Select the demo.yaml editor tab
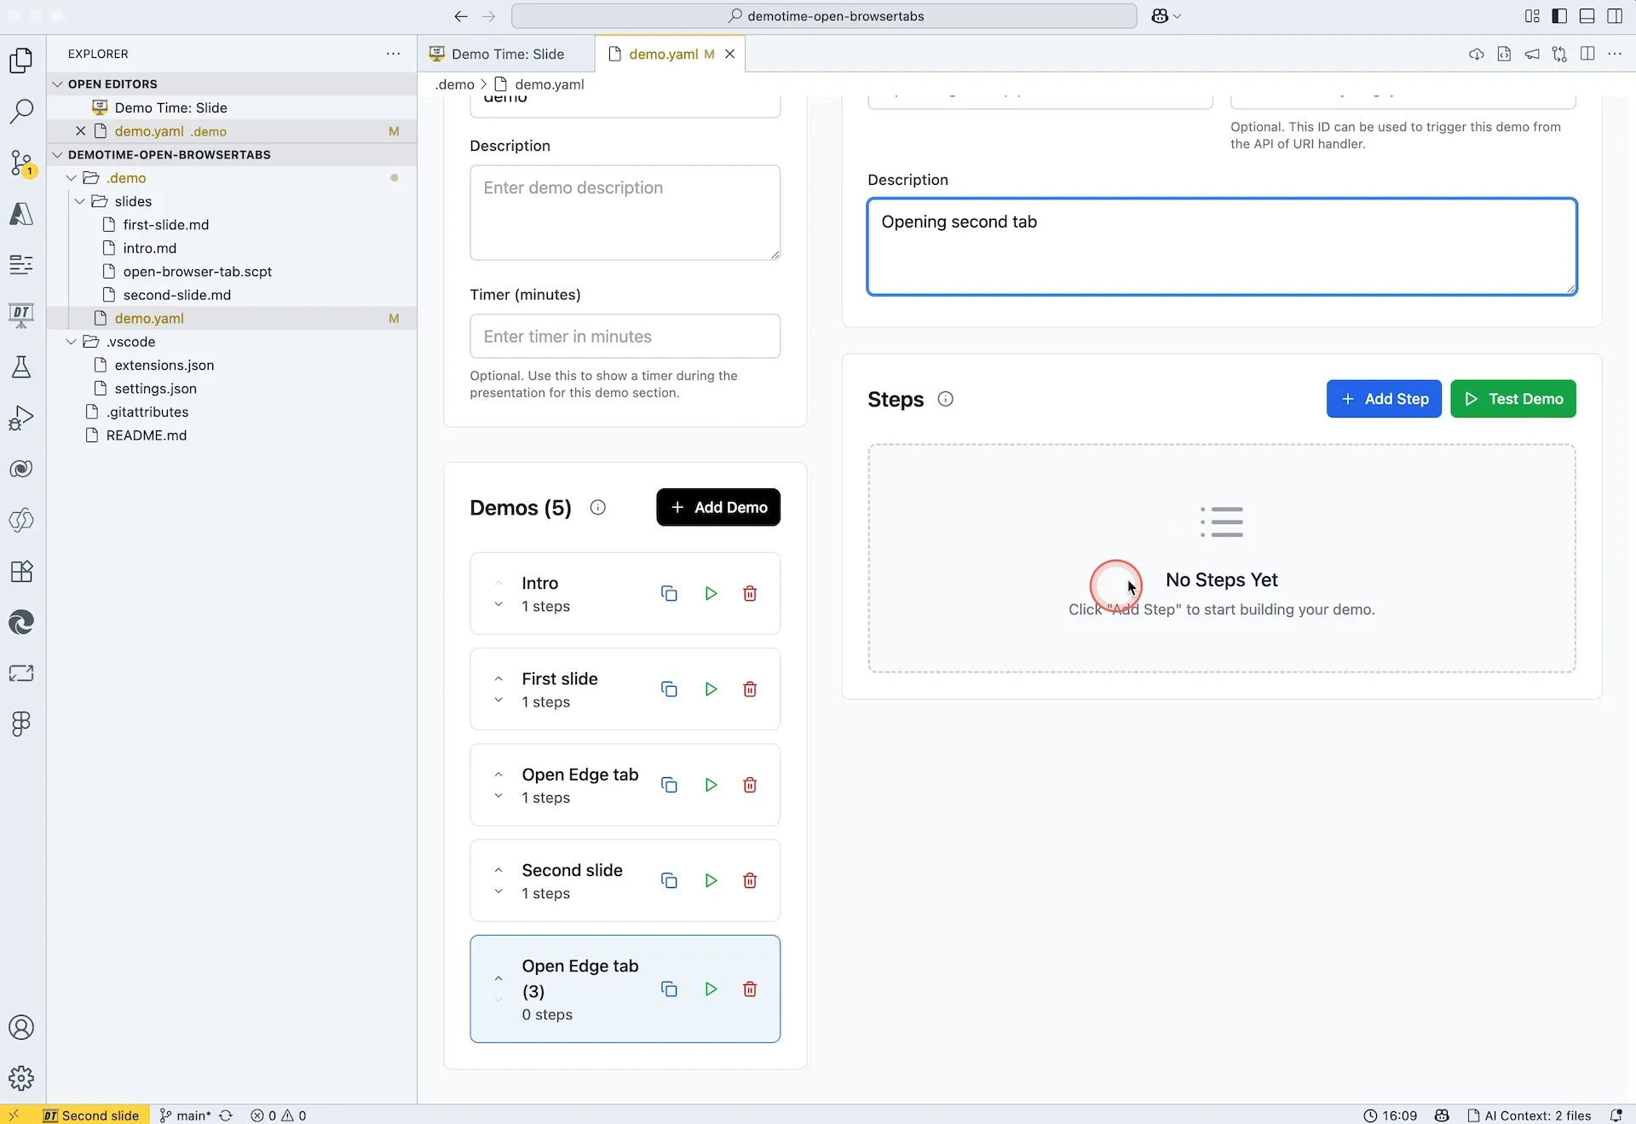The height and width of the screenshot is (1124, 1636). point(666,53)
